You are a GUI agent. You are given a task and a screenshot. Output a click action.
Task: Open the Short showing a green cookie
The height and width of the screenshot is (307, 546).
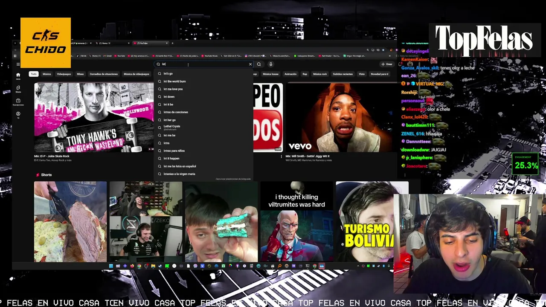point(221,222)
